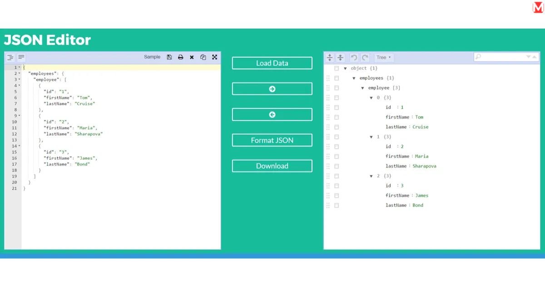Click the drag handle of lastName : Cruise row
545x285 pixels.
tap(328, 127)
